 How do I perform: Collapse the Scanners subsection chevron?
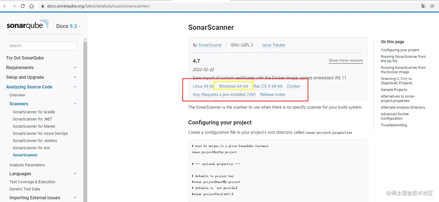pos(75,104)
